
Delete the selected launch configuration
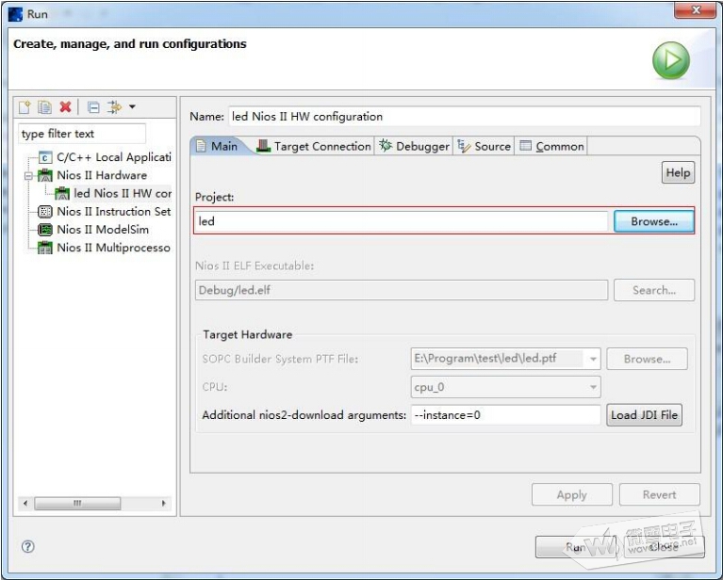(65, 107)
